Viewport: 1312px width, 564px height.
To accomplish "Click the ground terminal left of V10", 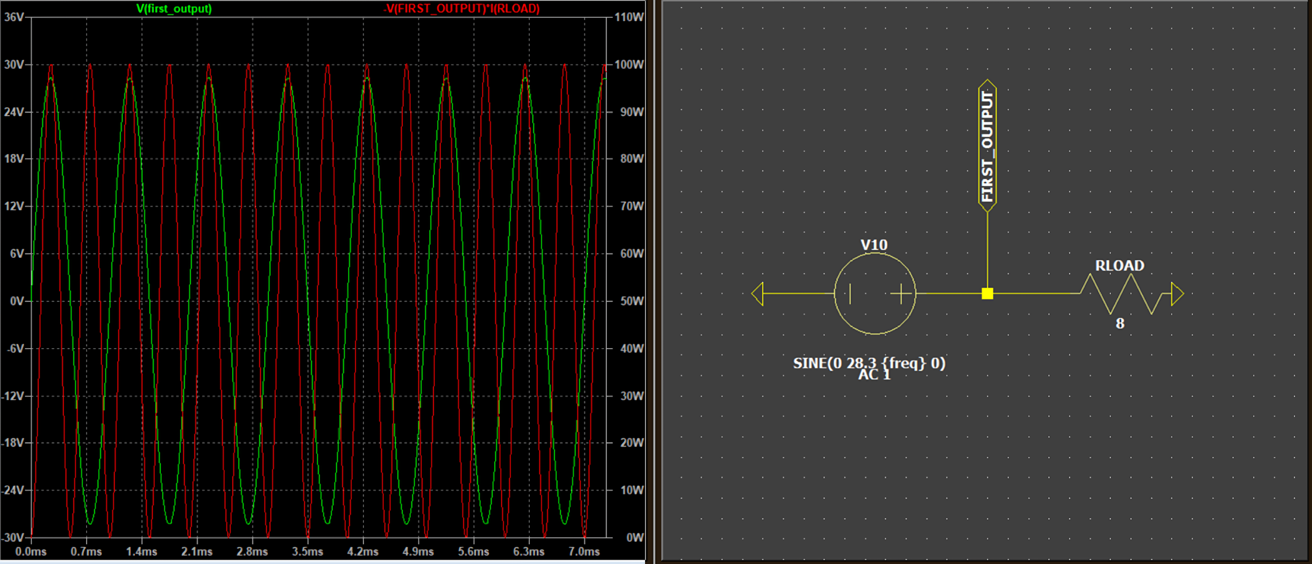I will coord(757,294).
